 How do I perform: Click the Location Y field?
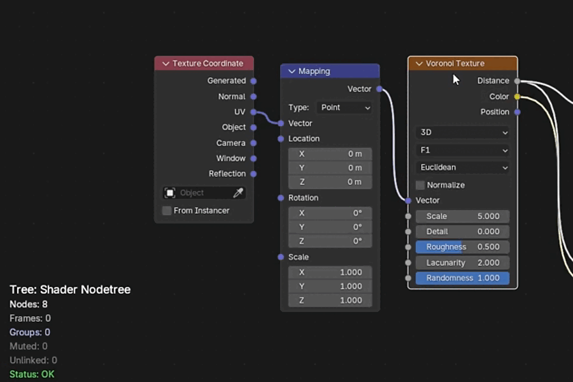330,168
